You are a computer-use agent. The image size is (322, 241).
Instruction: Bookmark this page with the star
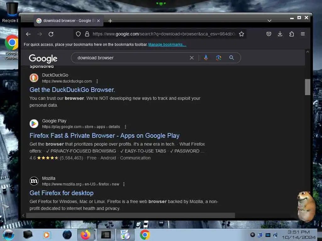(241, 34)
